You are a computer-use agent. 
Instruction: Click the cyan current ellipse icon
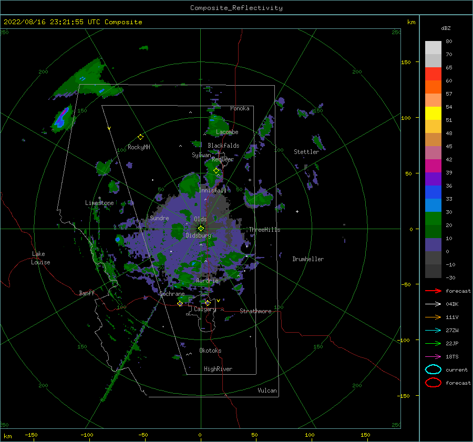coord(433,369)
